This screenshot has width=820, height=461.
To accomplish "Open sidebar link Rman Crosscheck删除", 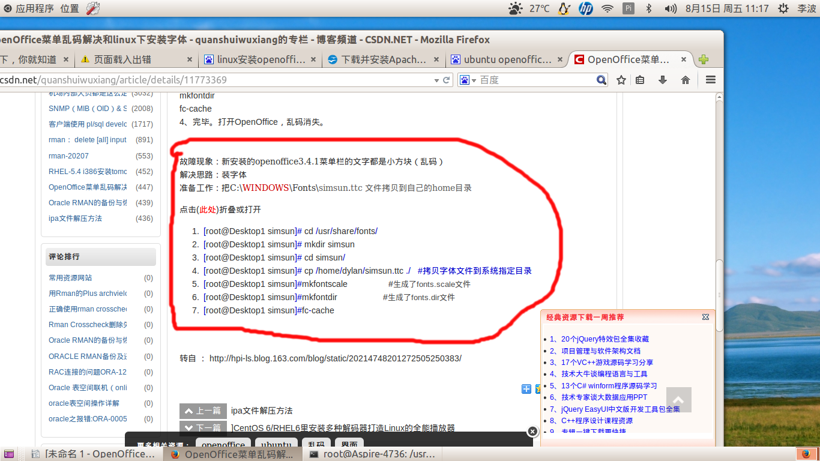I will [x=88, y=324].
